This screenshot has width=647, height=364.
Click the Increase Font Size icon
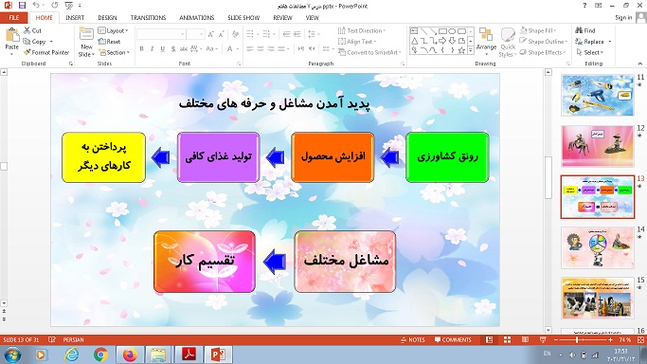[211, 34]
